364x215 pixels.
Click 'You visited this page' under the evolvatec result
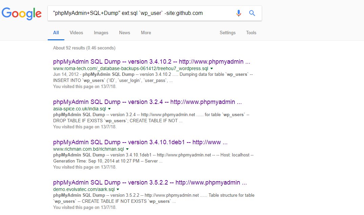pos(85,207)
